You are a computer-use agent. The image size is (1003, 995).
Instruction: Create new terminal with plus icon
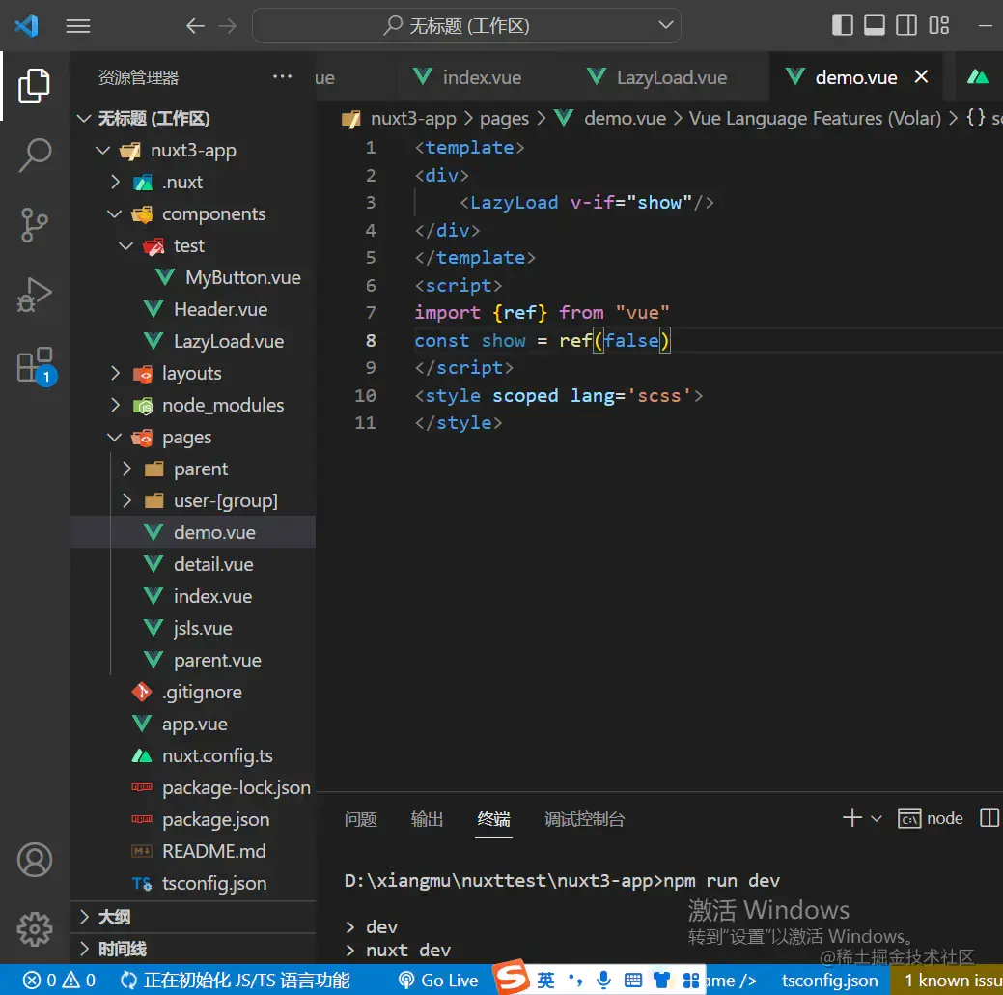pyautogui.click(x=852, y=817)
